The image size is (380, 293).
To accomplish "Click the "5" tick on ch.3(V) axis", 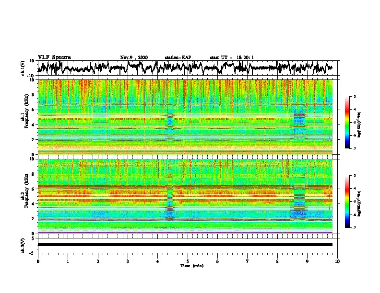I will (33, 238).
